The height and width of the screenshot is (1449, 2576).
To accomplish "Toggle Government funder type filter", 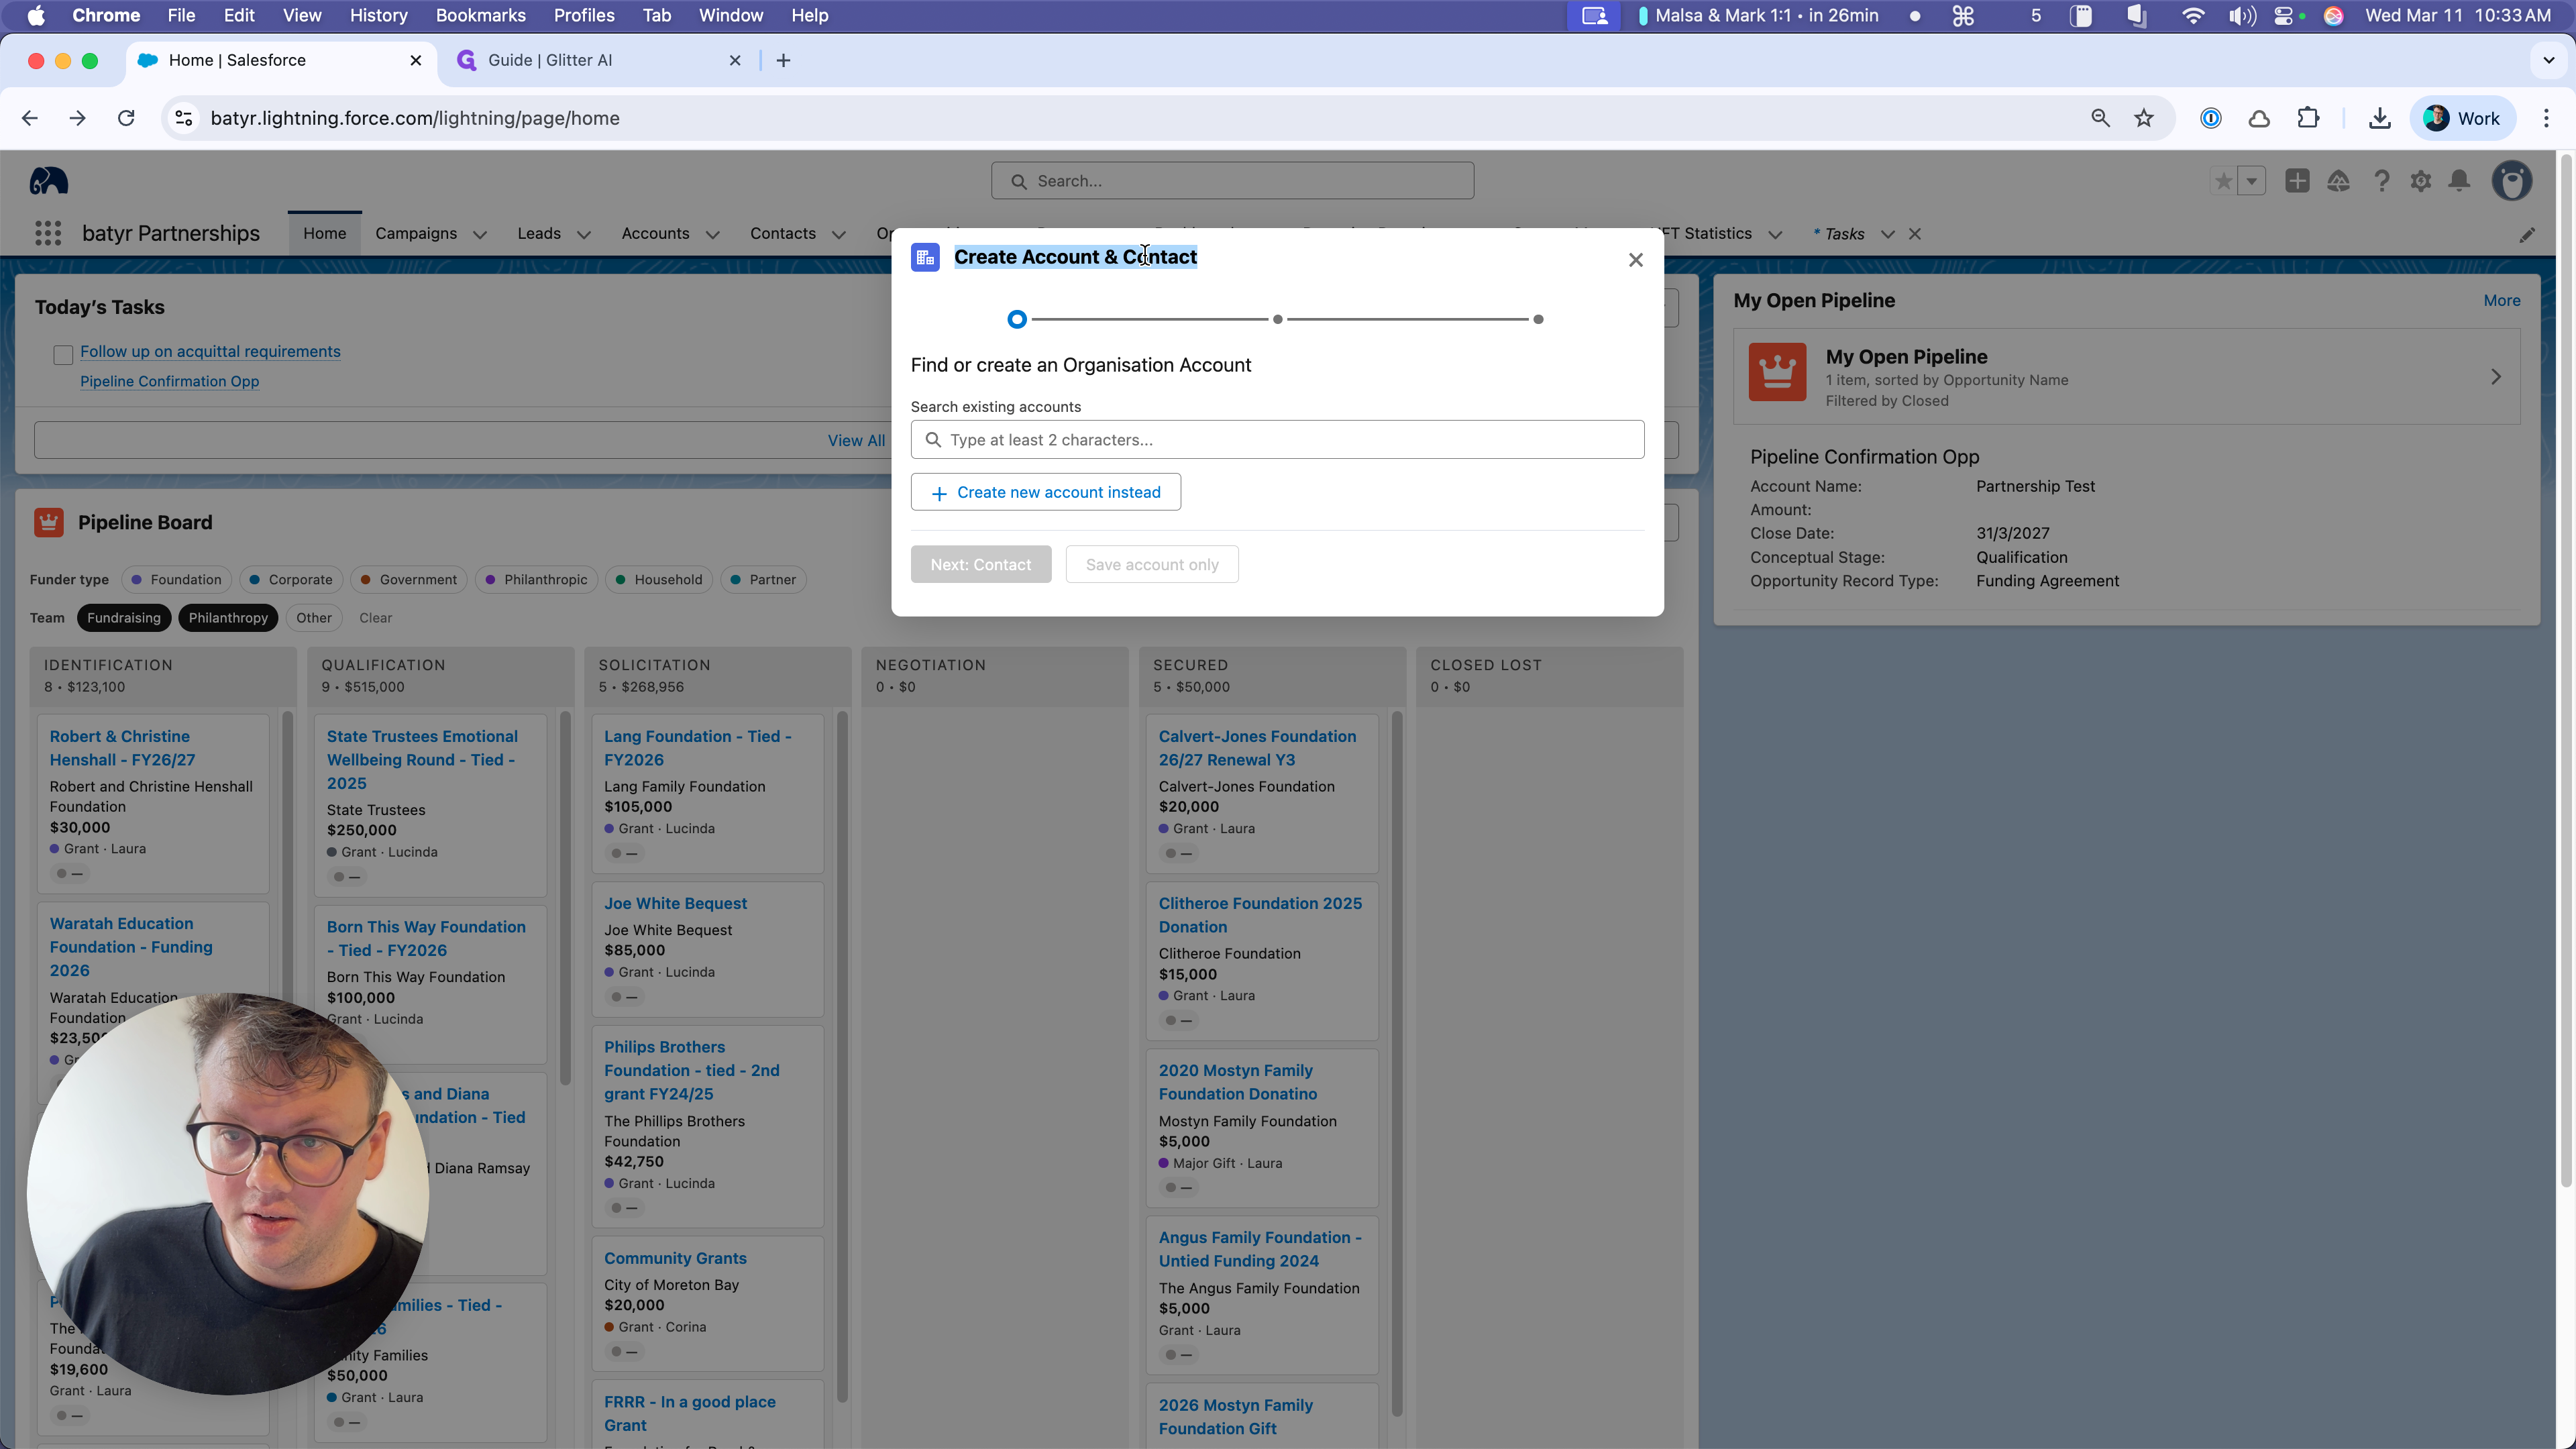I will pos(408,580).
